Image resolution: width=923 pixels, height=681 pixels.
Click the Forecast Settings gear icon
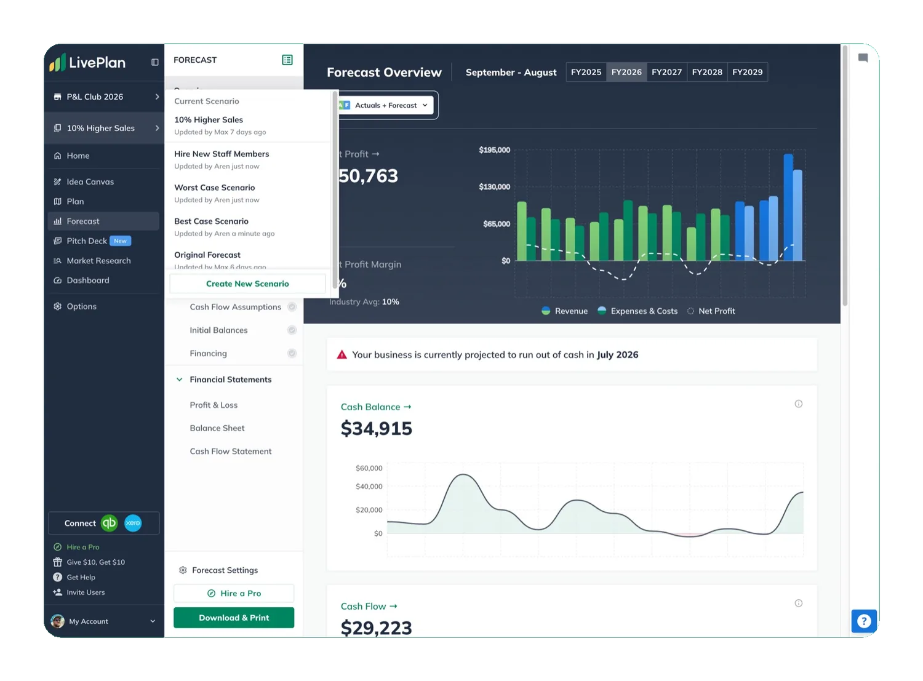183,570
